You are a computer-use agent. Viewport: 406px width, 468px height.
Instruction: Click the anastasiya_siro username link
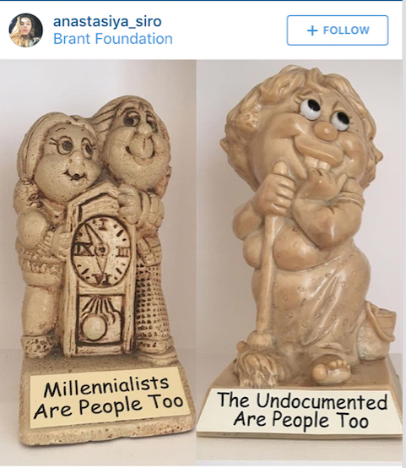(x=107, y=21)
